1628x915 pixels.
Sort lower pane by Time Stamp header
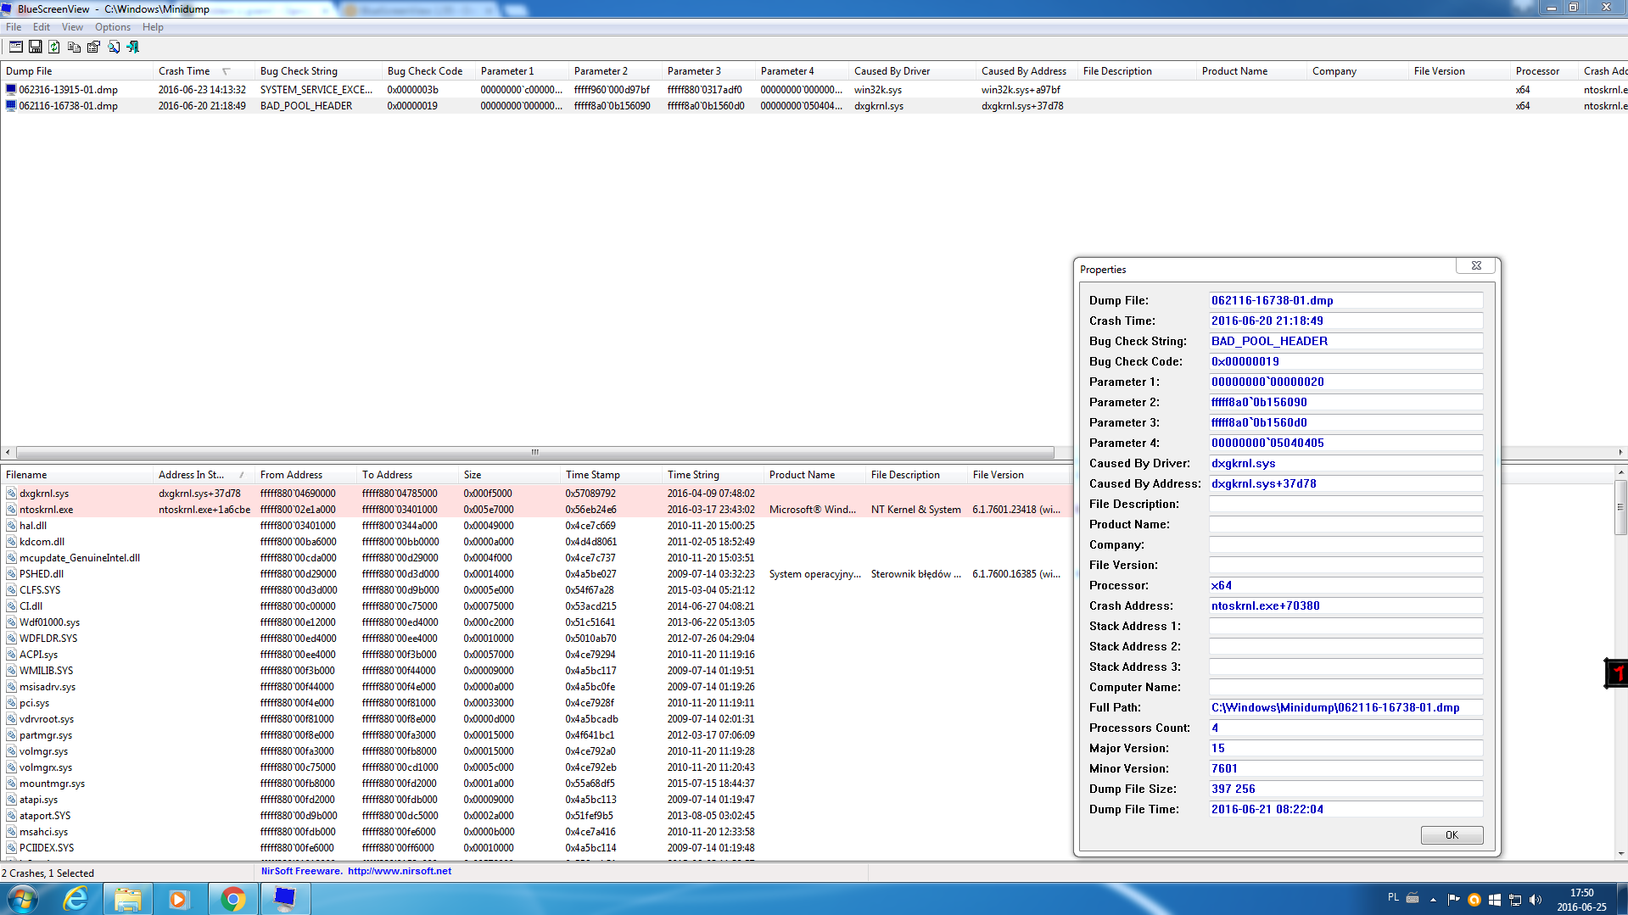611,475
